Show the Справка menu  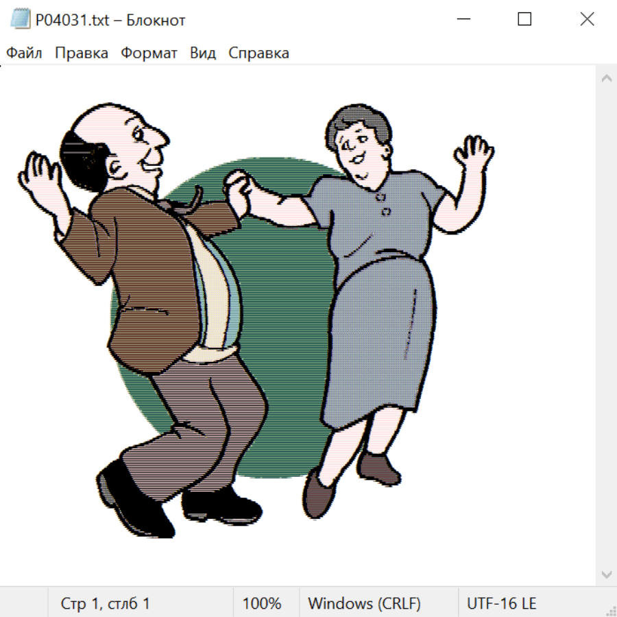pyautogui.click(x=258, y=53)
